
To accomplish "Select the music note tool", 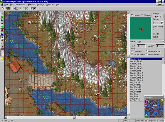I will [x=2, y=47].
